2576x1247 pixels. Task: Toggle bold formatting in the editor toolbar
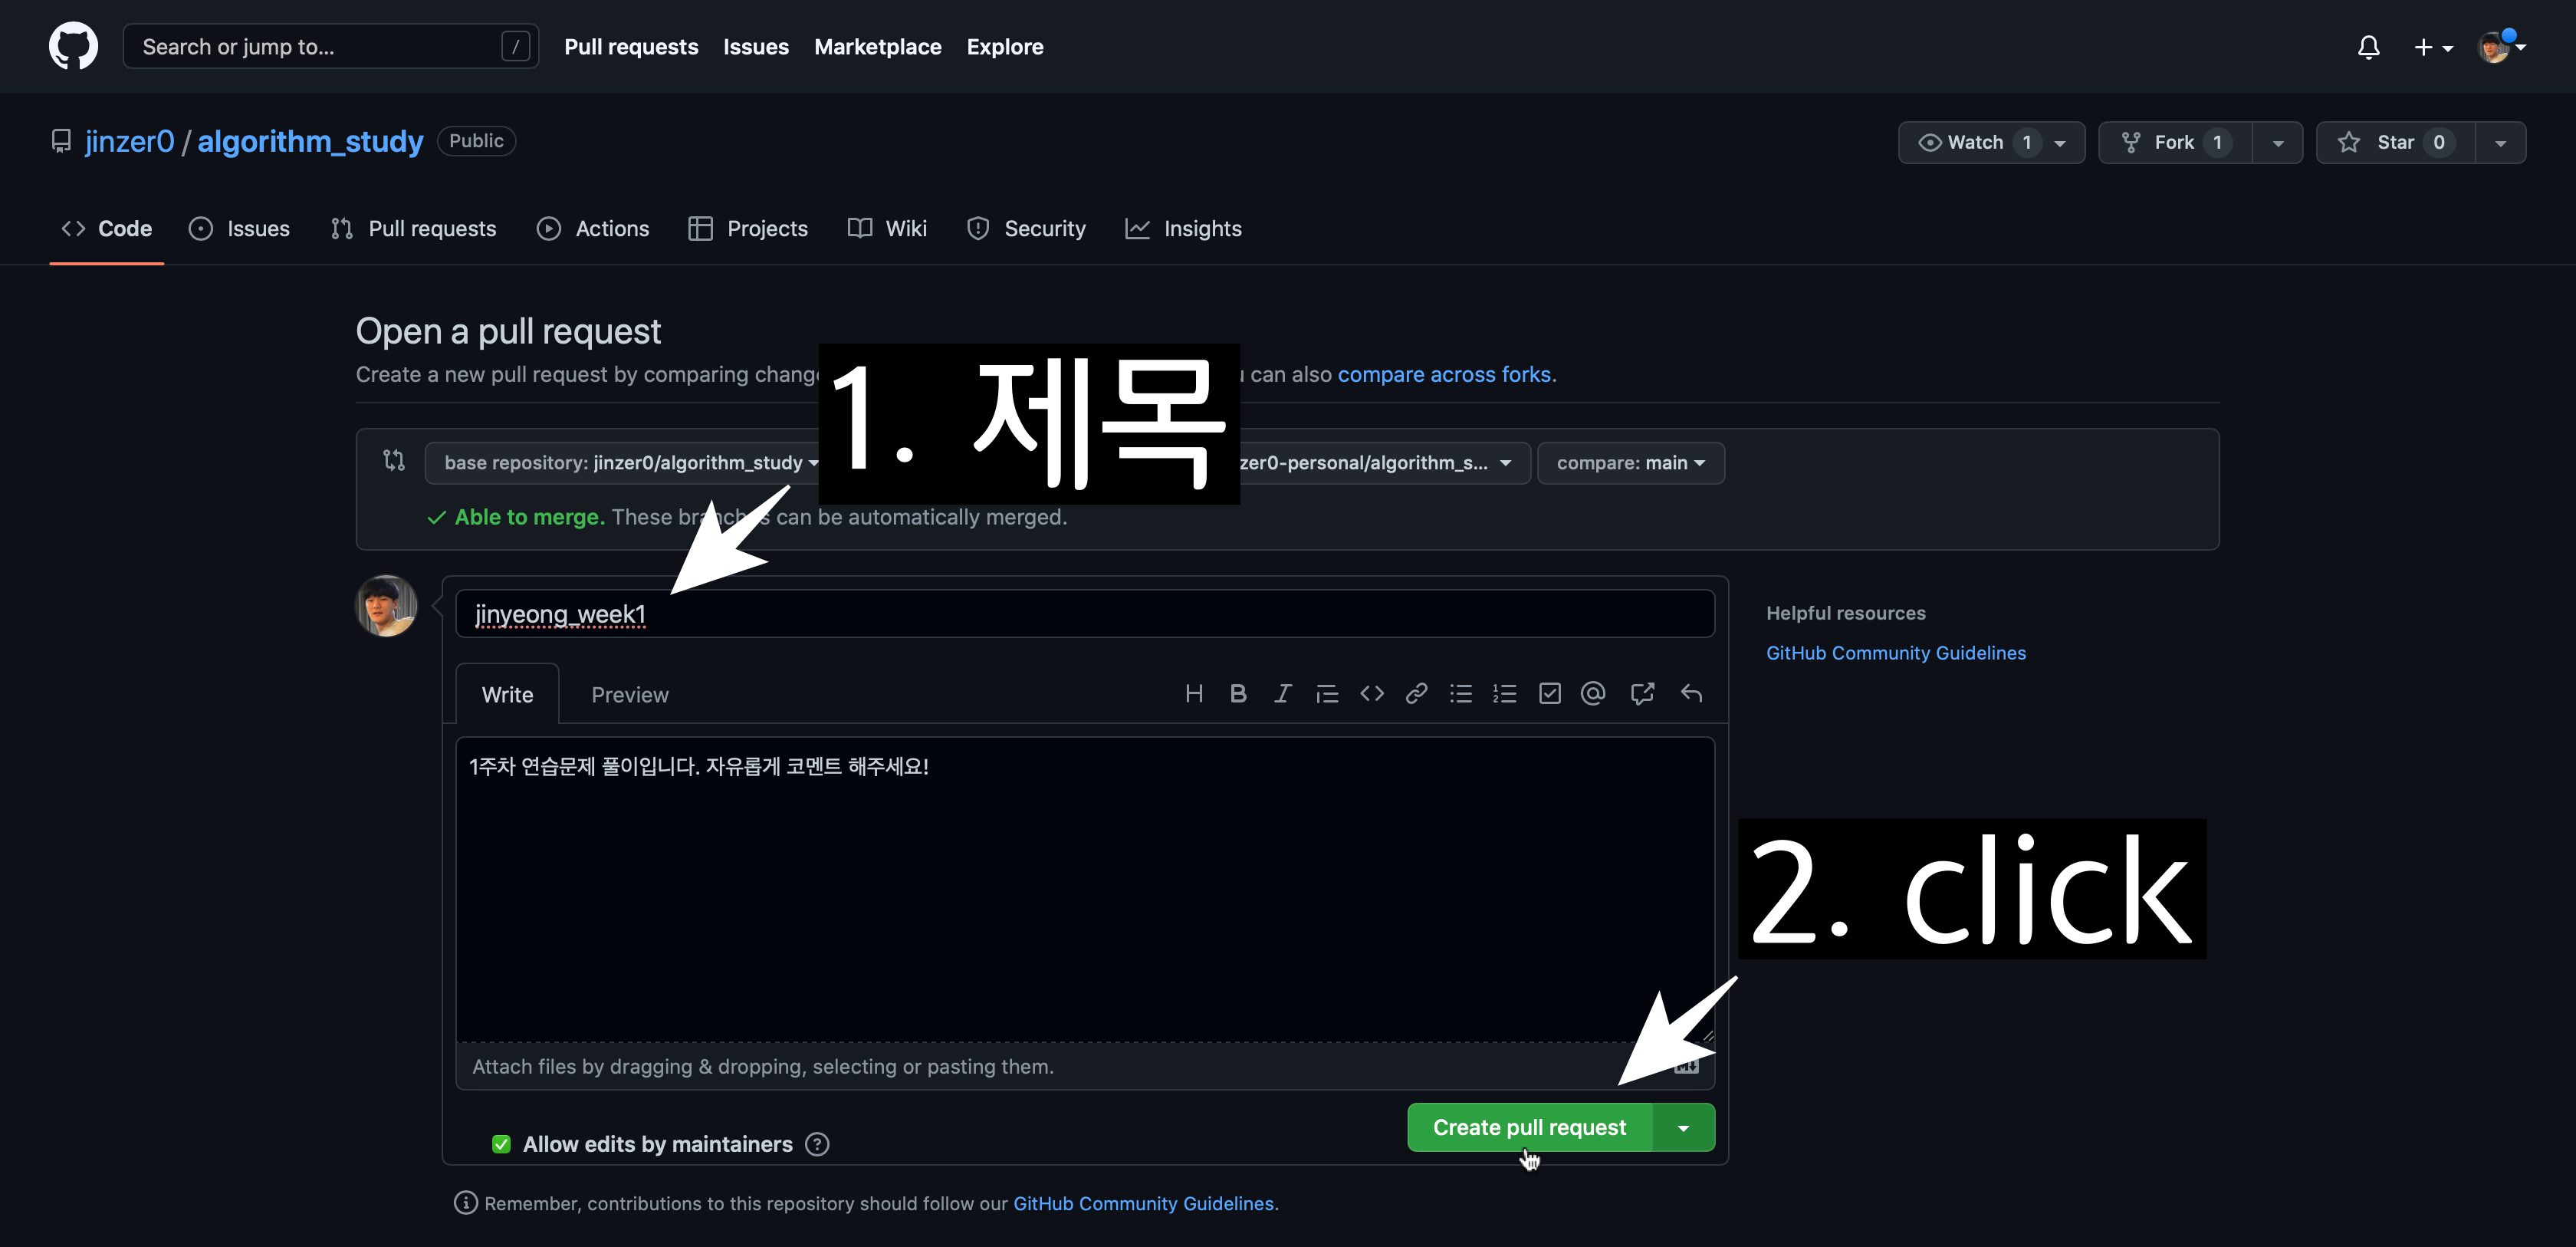pos(1238,694)
